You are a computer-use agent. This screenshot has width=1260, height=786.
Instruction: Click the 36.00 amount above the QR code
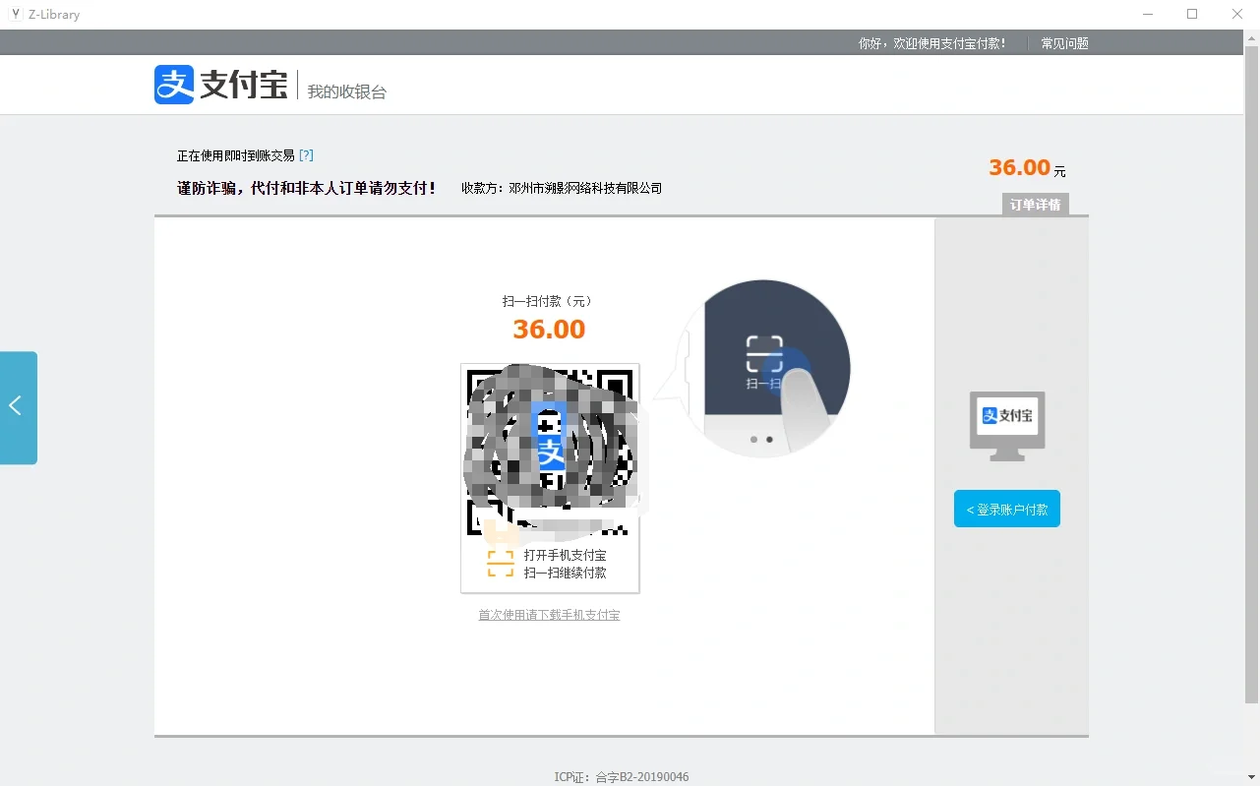tap(549, 330)
